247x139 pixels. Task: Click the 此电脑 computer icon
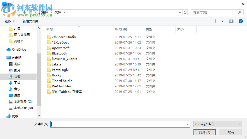tap(9, 58)
